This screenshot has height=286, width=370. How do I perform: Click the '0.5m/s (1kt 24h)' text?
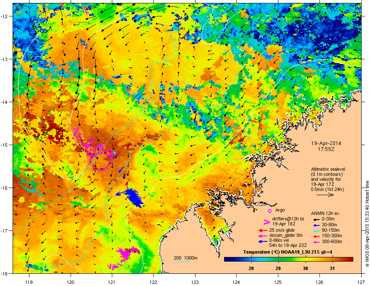coord(327,189)
